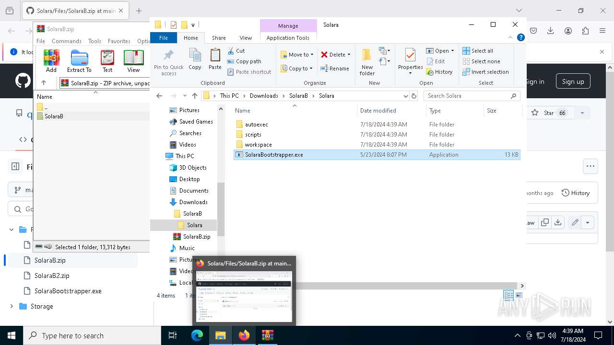Expand Storage folder in GitHub tree
Image resolution: width=614 pixels, height=345 pixels.
point(12,307)
